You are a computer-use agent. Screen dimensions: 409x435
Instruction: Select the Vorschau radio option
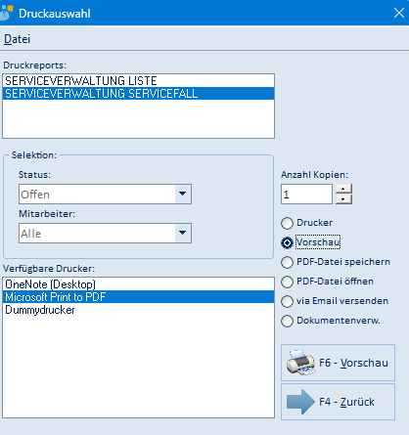287,242
